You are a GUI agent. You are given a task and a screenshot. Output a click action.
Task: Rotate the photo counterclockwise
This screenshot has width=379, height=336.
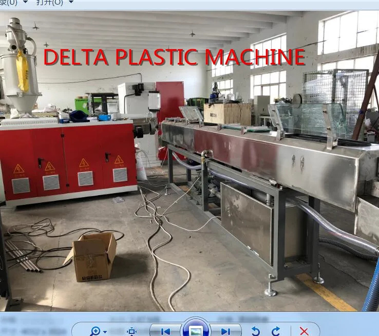point(255,331)
